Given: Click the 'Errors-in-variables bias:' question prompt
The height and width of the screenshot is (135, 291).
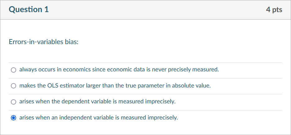Looking at the screenshot, I should 43,42.
